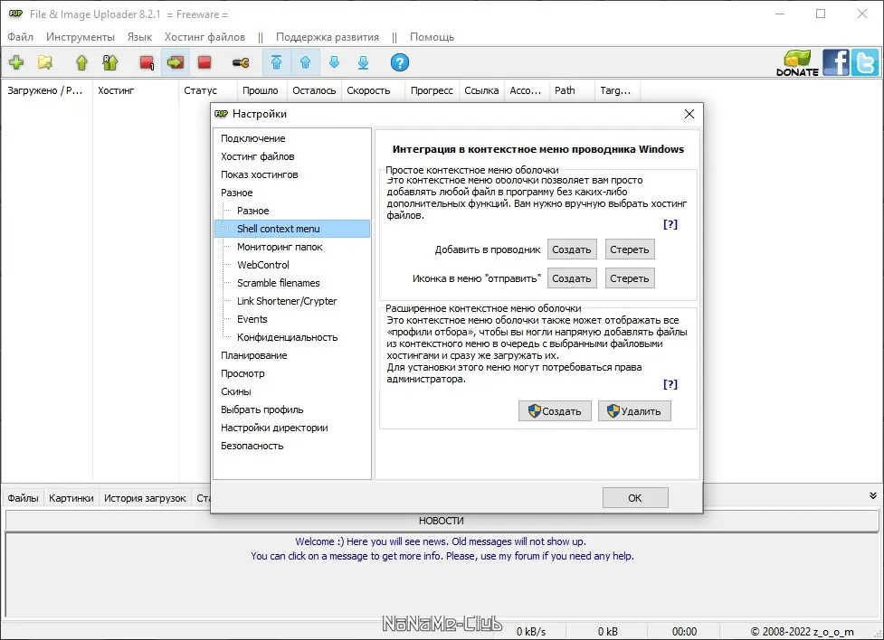
Task: Click Создать for Иконка в меню отправить
Action: pyautogui.click(x=572, y=278)
